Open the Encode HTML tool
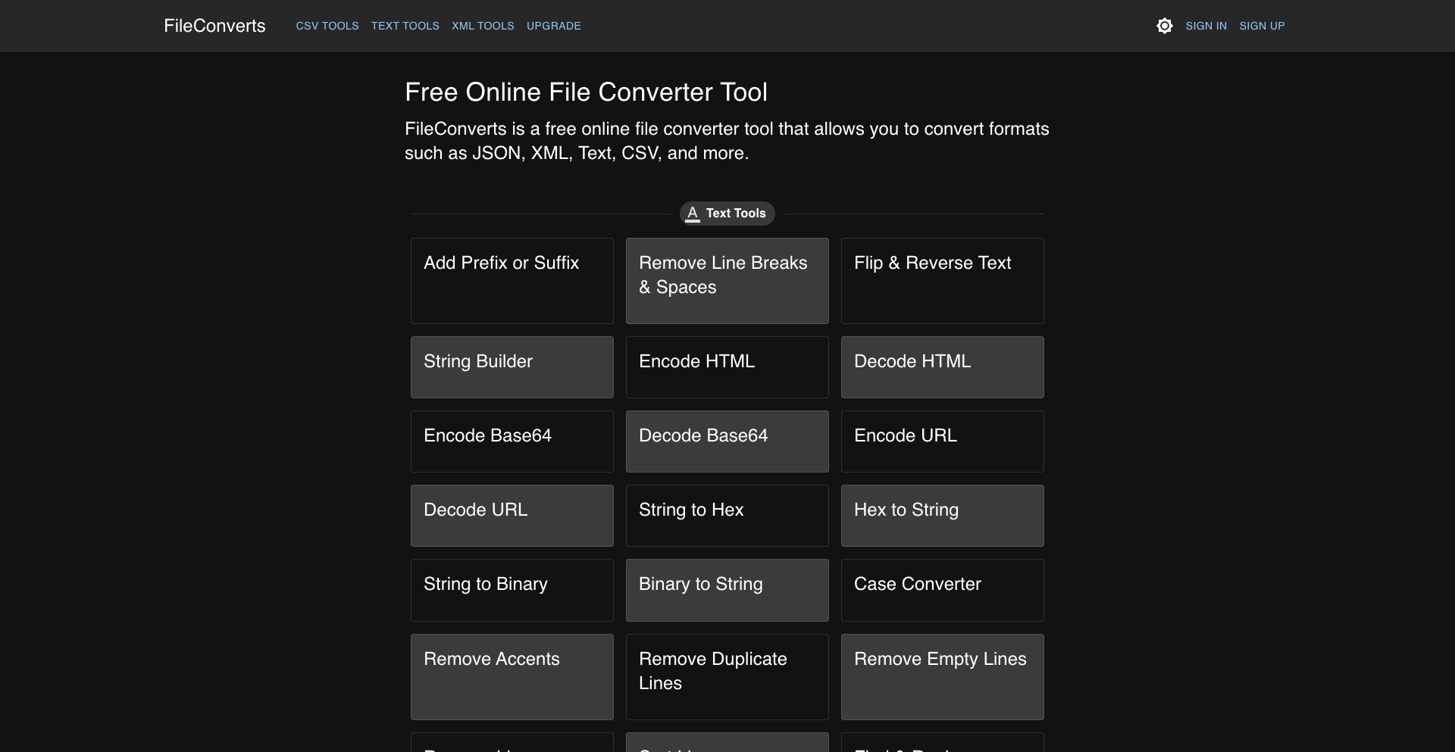The image size is (1455, 752). pyautogui.click(x=727, y=367)
